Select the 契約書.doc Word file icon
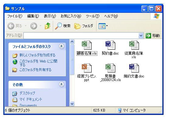This screenshot has width=169, height=121. [x=110, y=45]
